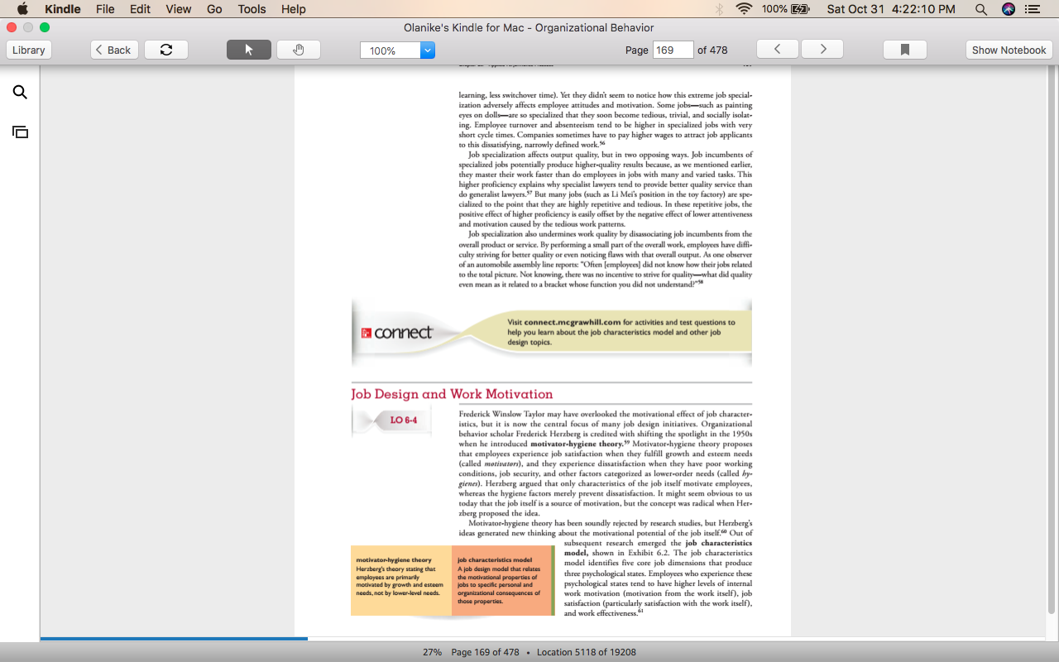
Task: Select the hand pan tool
Action: tap(299, 50)
